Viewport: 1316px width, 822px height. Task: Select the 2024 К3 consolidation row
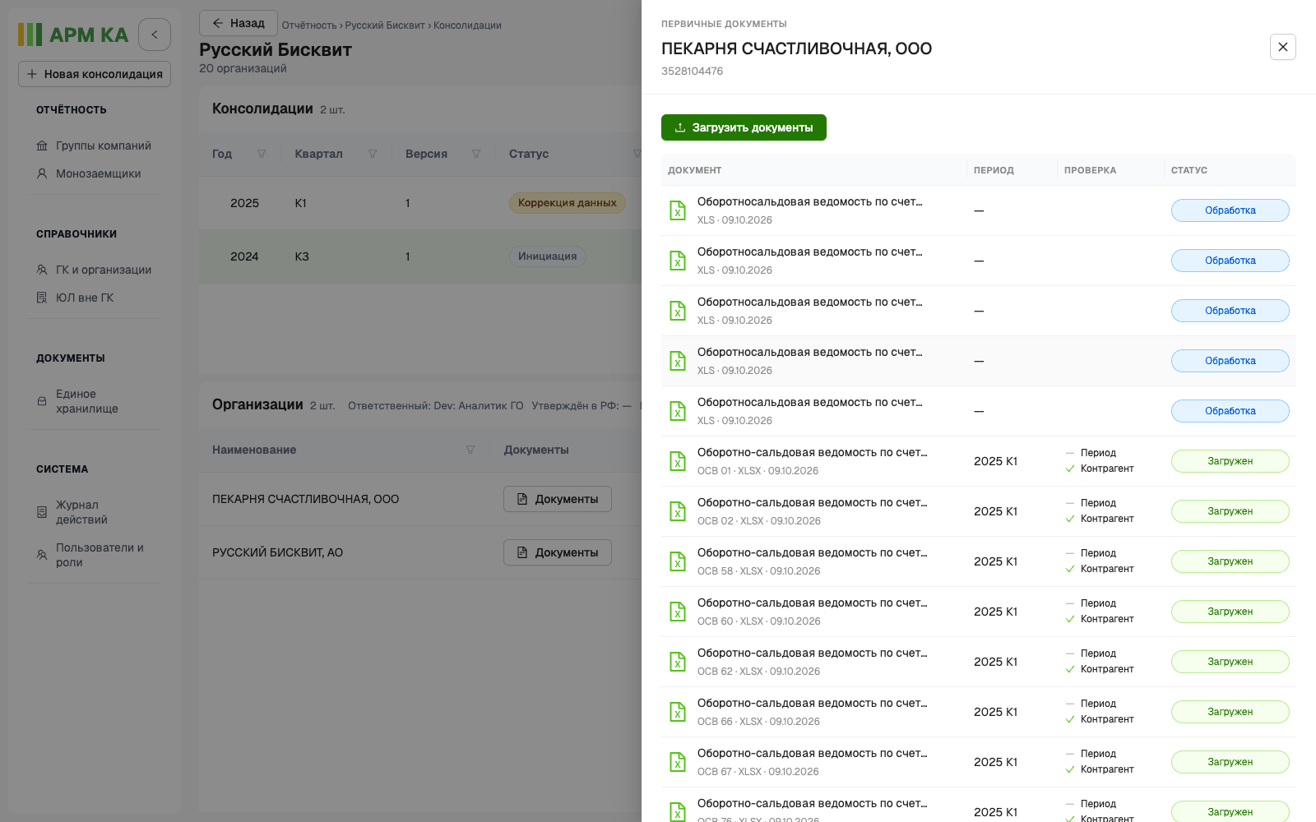pos(420,256)
